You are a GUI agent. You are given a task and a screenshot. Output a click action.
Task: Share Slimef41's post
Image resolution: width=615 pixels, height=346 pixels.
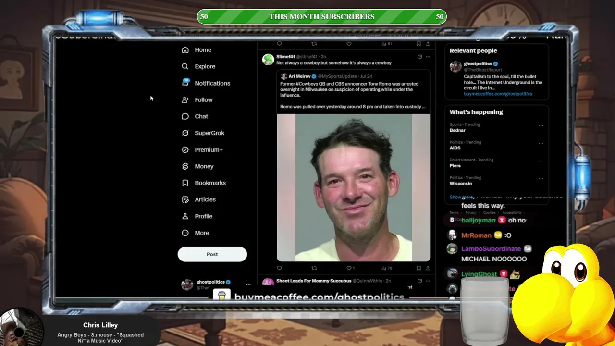[428, 268]
